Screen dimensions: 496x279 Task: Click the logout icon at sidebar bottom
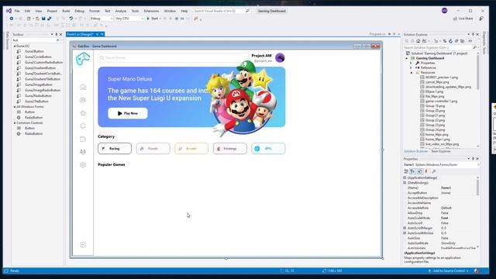point(83,245)
